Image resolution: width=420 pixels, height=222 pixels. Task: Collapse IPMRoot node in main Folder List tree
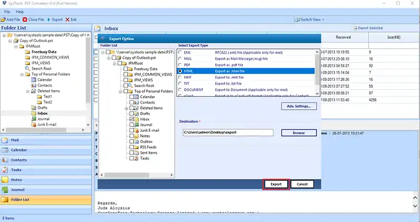(x=16, y=46)
